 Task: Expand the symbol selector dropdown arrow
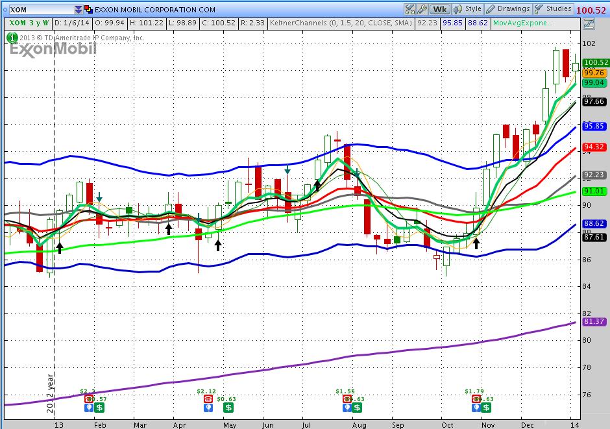tap(79, 9)
